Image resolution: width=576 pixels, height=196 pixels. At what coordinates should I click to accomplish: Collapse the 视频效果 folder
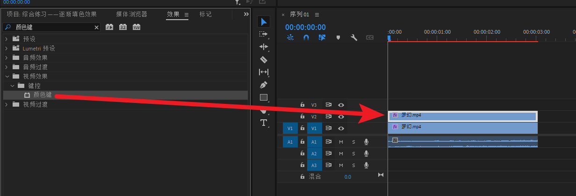(7, 76)
